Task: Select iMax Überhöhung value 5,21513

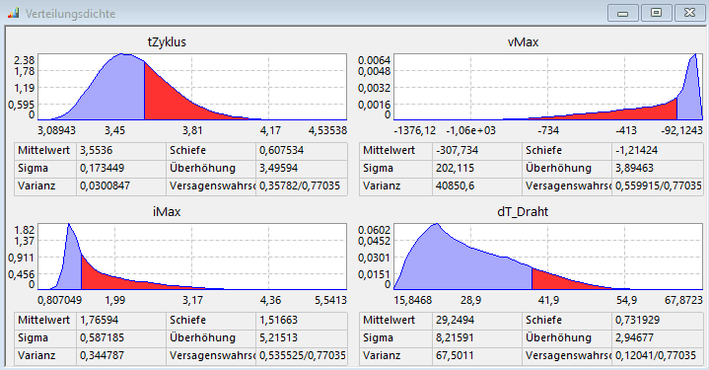Action: [278, 337]
